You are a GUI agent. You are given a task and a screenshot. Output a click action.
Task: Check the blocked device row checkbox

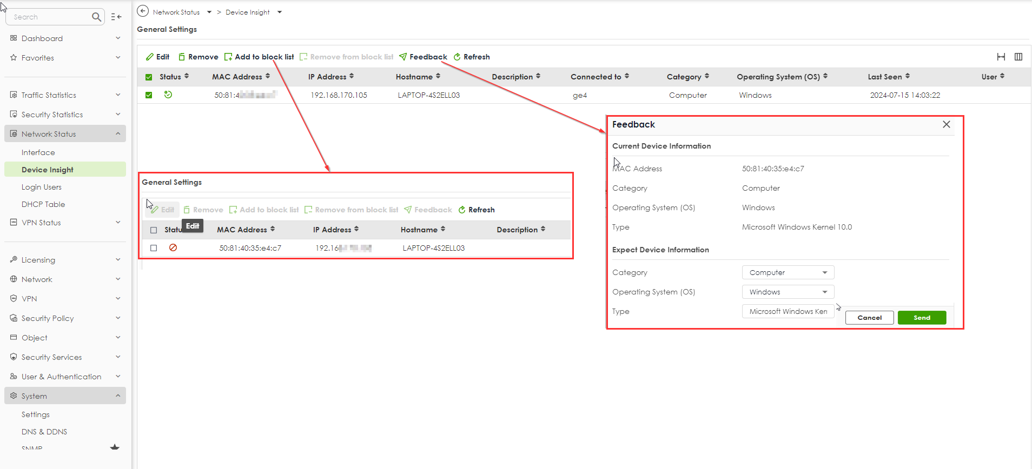[154, 248]
